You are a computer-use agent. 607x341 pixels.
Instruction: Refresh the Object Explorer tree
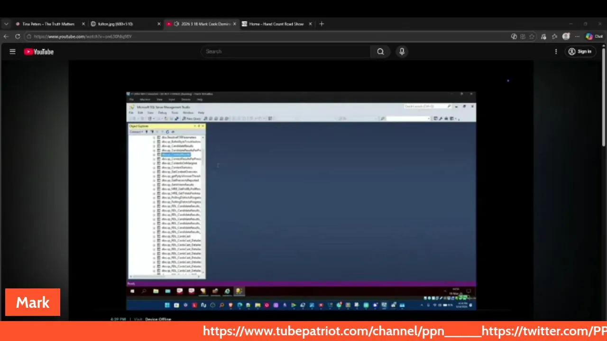pos(167,132)
